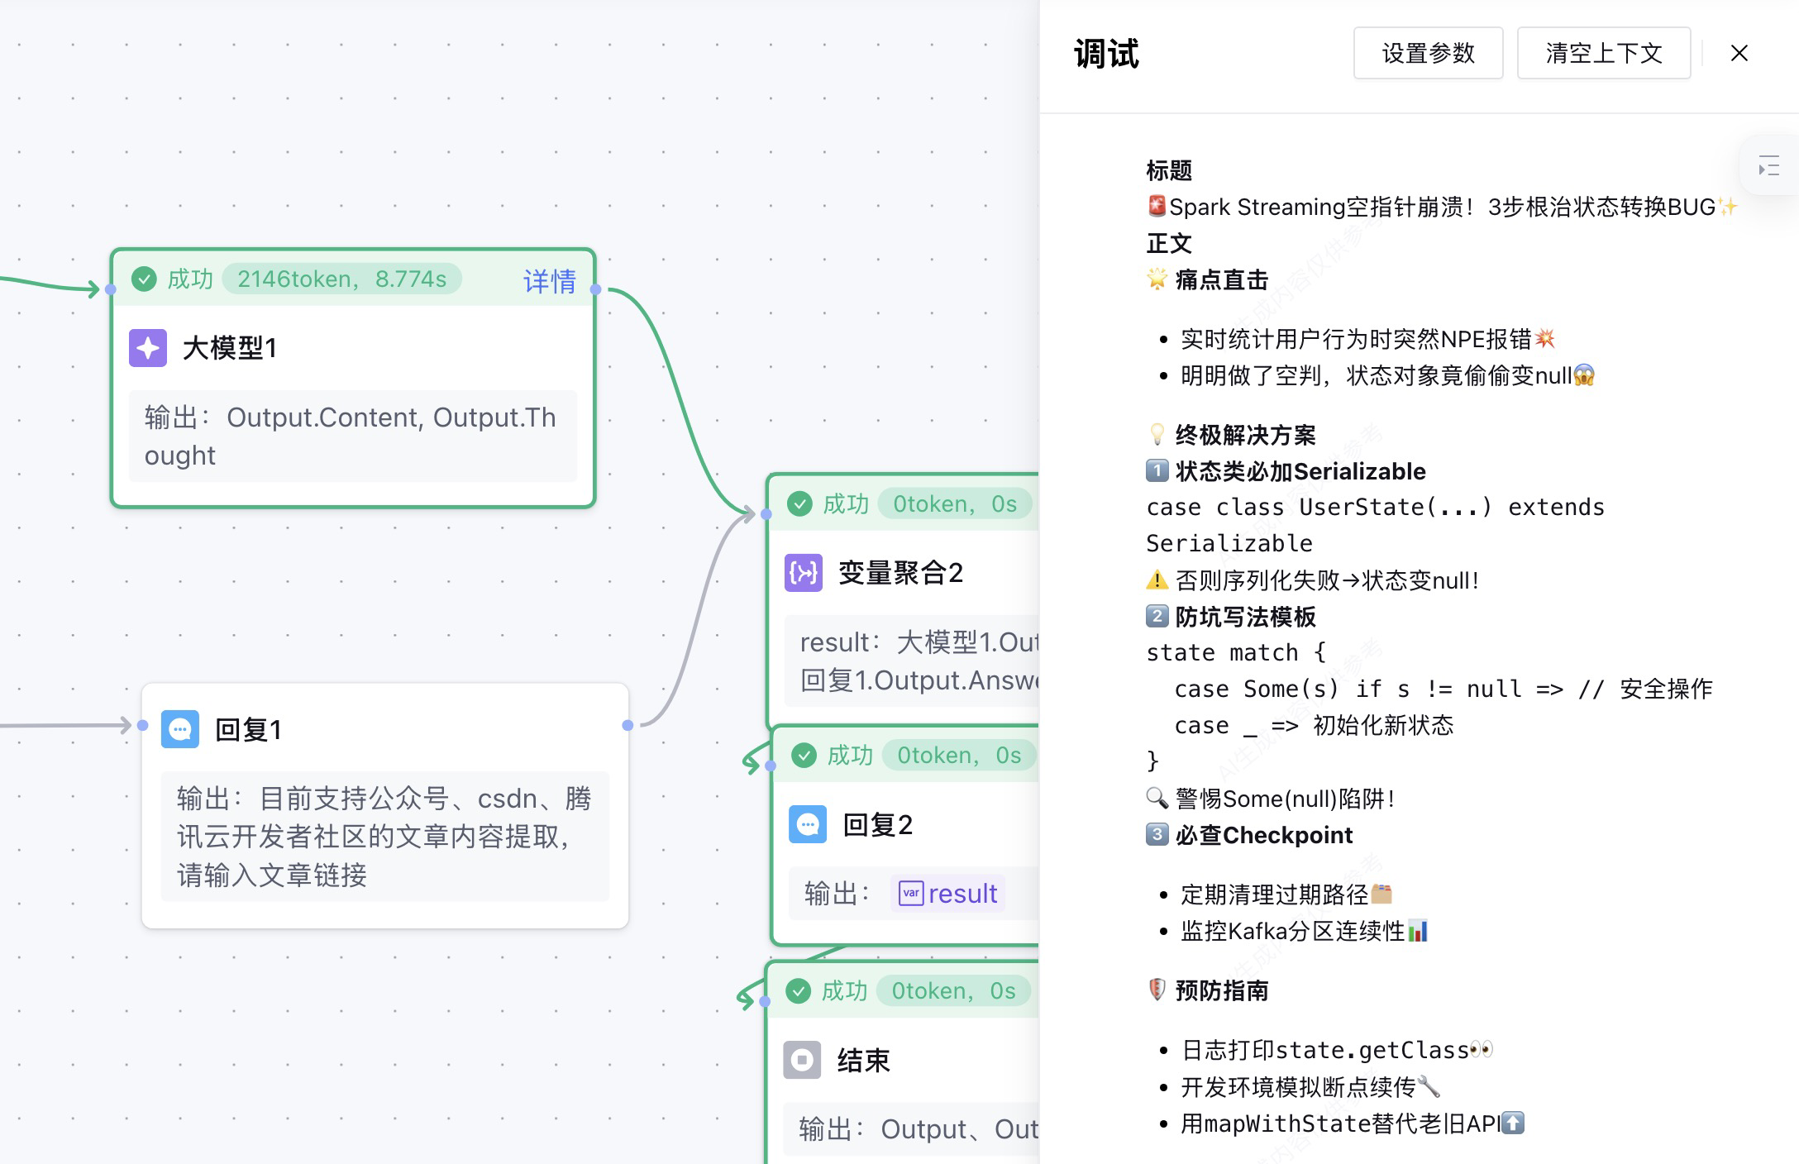Viewport: 1799px width, 1164px height.
Task: Click the 清空上下文 button
Action: click(1603, 54)
